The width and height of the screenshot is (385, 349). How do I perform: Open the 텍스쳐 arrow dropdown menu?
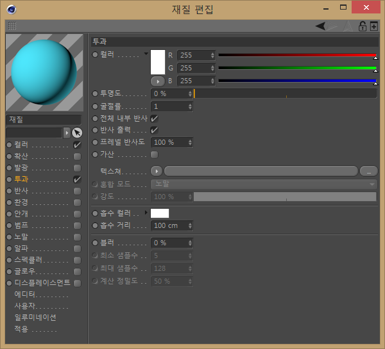tap(156, 171)
